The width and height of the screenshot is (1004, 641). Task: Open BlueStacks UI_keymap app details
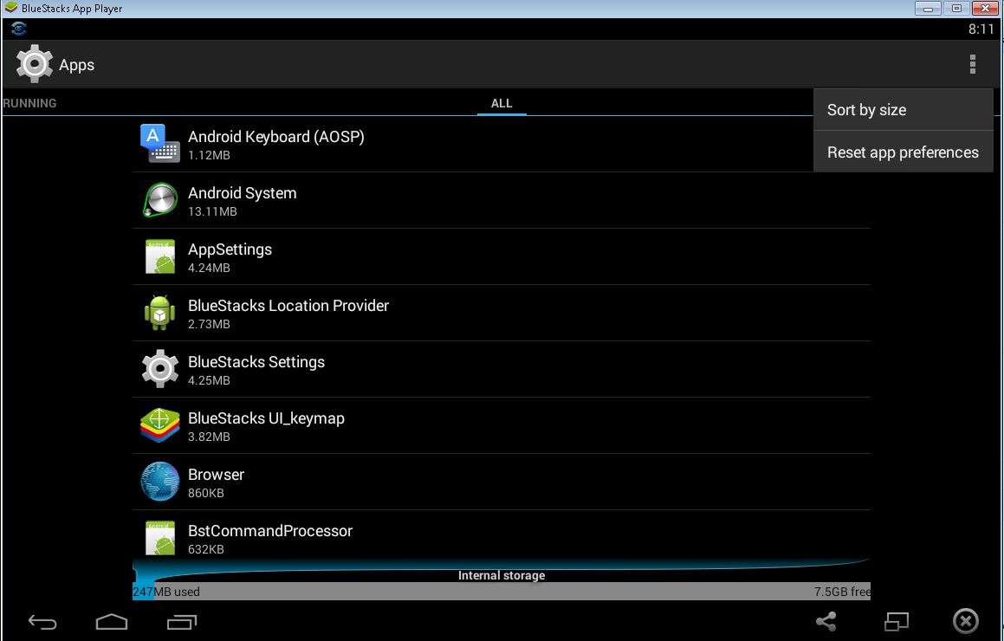[x=502, y=426]
